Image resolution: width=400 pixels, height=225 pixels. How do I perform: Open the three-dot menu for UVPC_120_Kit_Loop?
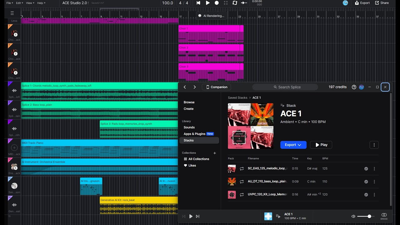(374, 194)
